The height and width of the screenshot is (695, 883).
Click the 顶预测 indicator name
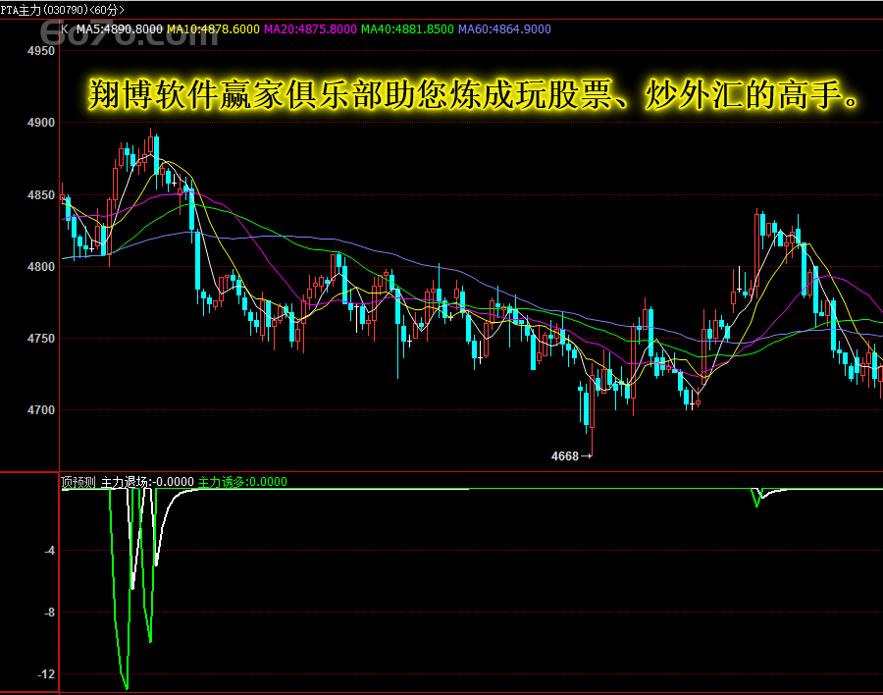coord(78,482)
